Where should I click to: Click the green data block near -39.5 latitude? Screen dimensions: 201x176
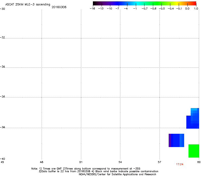click(x=194, y=151)
